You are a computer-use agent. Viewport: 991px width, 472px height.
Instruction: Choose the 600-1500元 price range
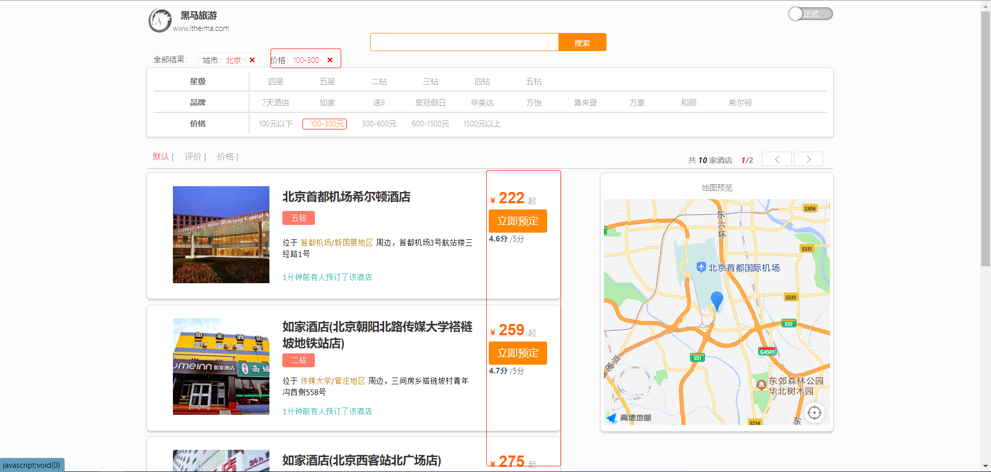[430, 124]
